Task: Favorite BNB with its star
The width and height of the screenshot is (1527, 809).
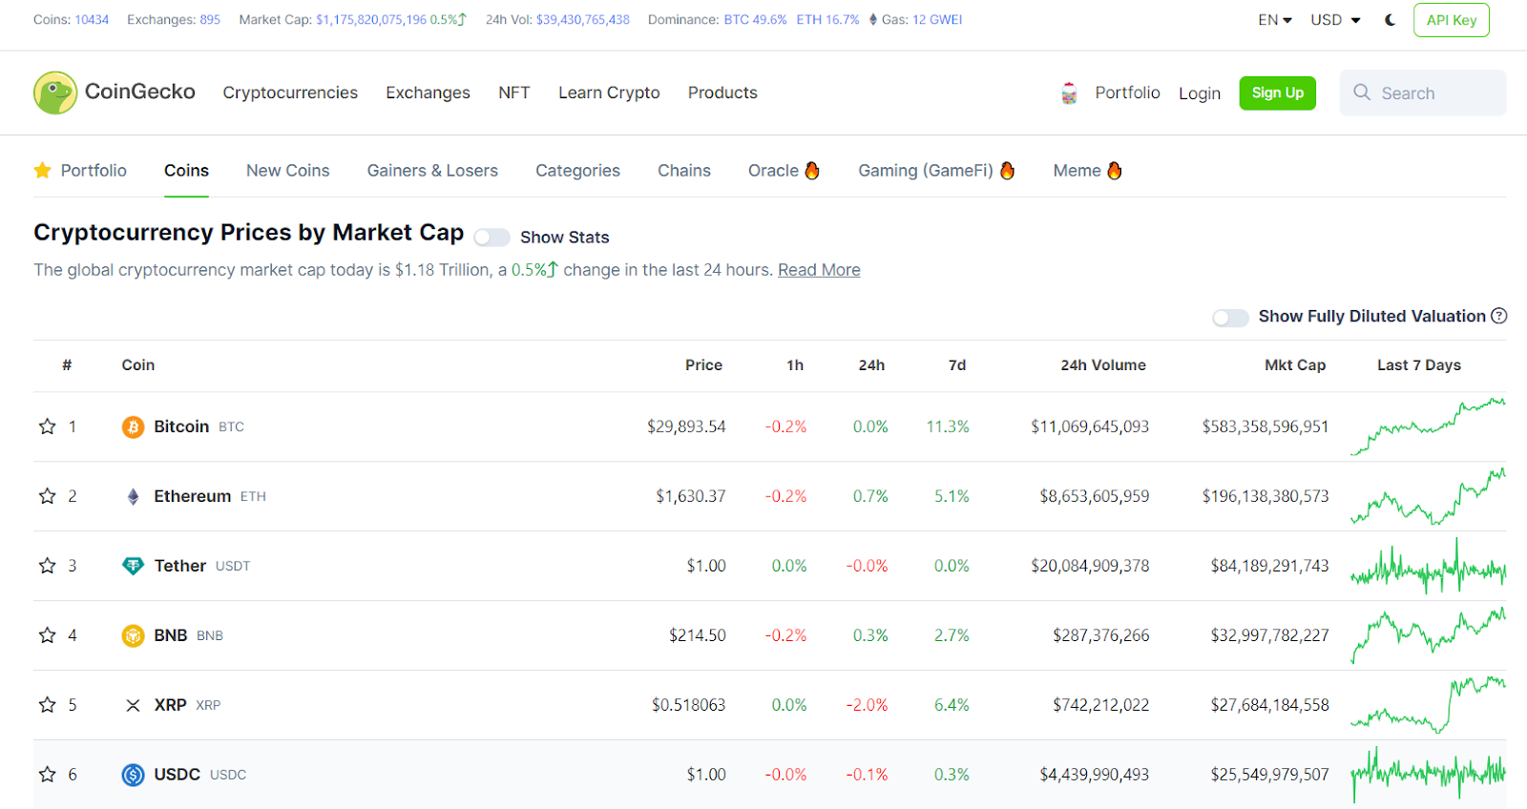Action: (47, 635)
